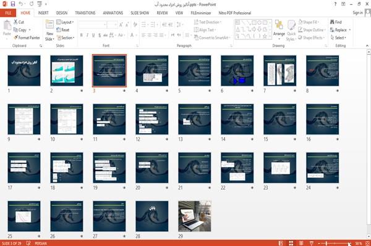This screenshot has height=246, width=371.
Task: Open the VIEW tab
Action: pos(179,13)
